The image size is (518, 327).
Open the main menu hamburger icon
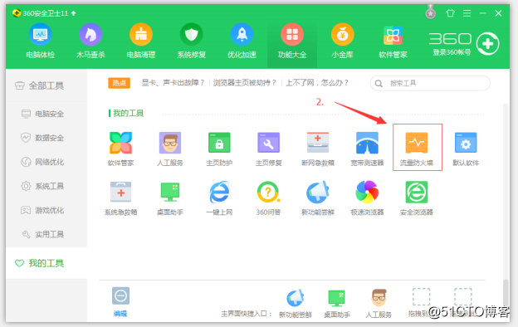coord(467,13)
